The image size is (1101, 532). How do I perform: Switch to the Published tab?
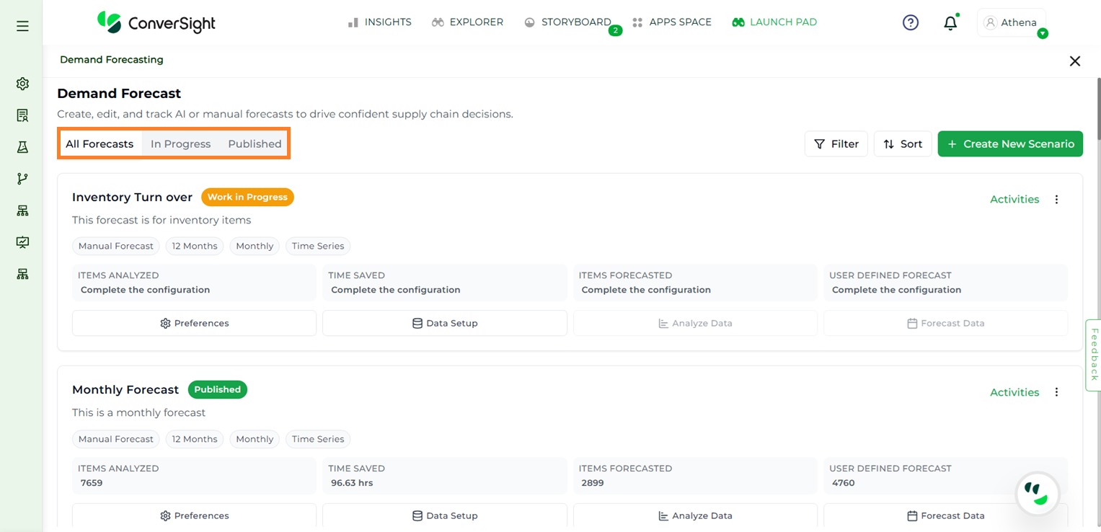coord(255,144)
